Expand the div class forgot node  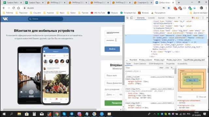(152, 52)
